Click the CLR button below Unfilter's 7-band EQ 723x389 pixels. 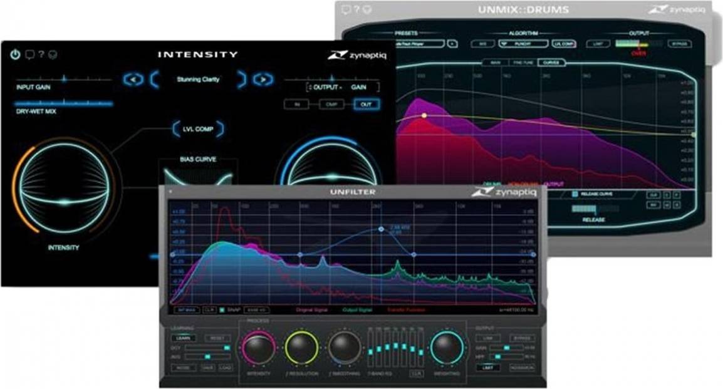click(417, 373)
